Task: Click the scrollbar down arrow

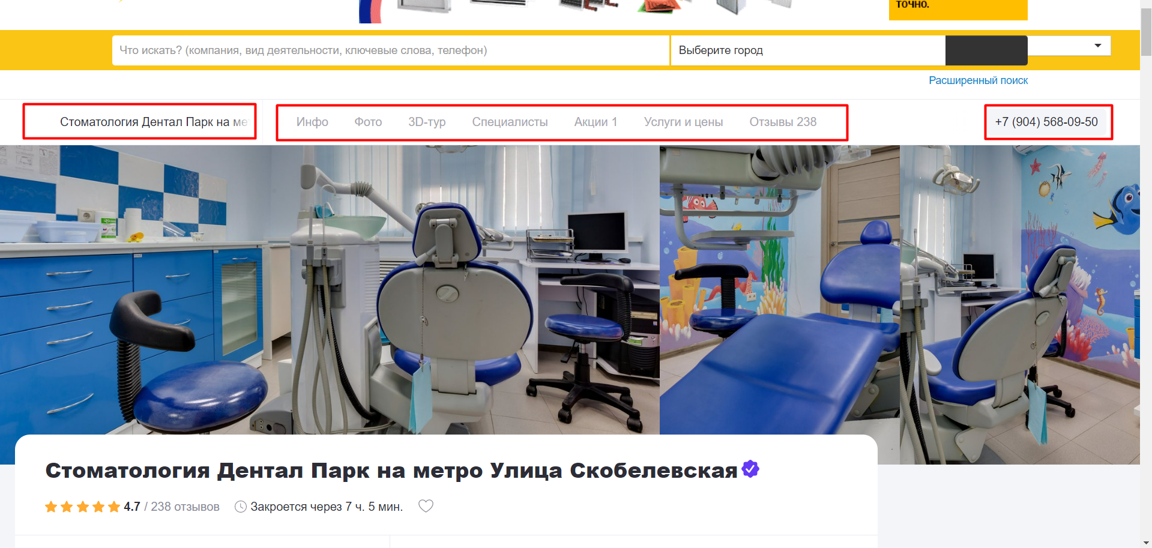Action: pos(1146,543)
